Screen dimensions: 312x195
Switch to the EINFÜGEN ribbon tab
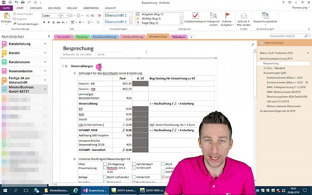(x=36, y=8)
